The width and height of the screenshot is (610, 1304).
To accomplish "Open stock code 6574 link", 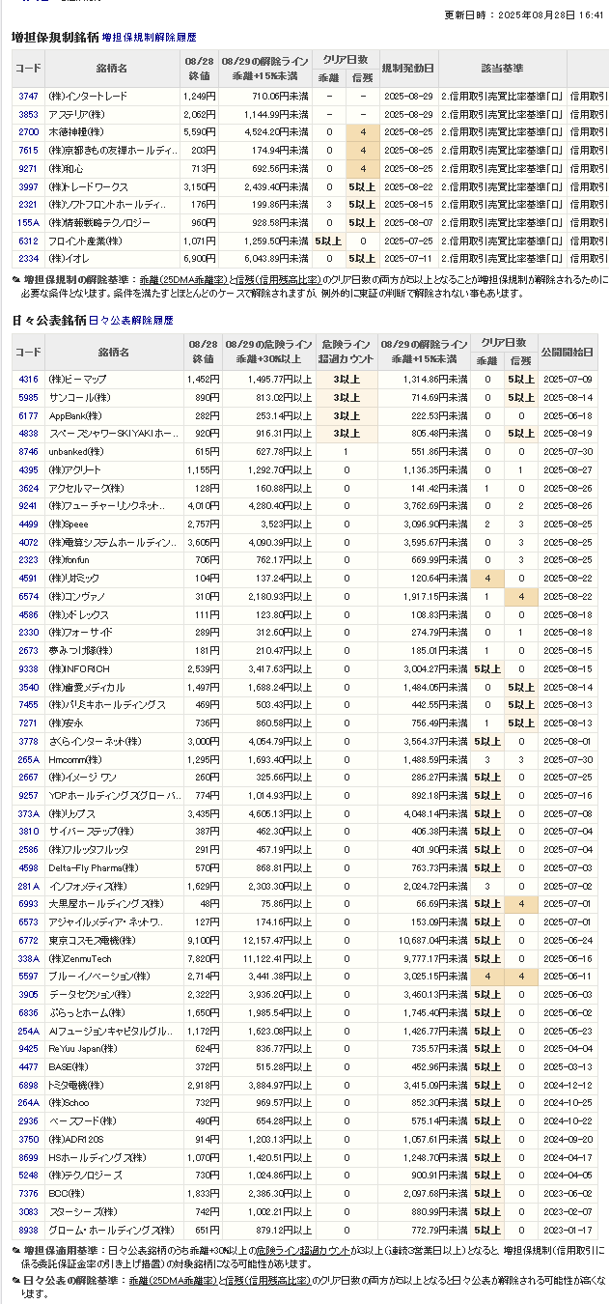I will (x=28, y=597).
